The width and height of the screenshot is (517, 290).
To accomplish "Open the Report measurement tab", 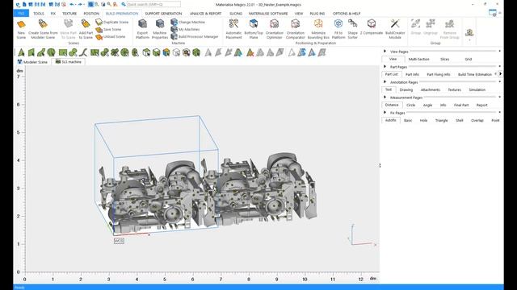I will pos(481,105).
